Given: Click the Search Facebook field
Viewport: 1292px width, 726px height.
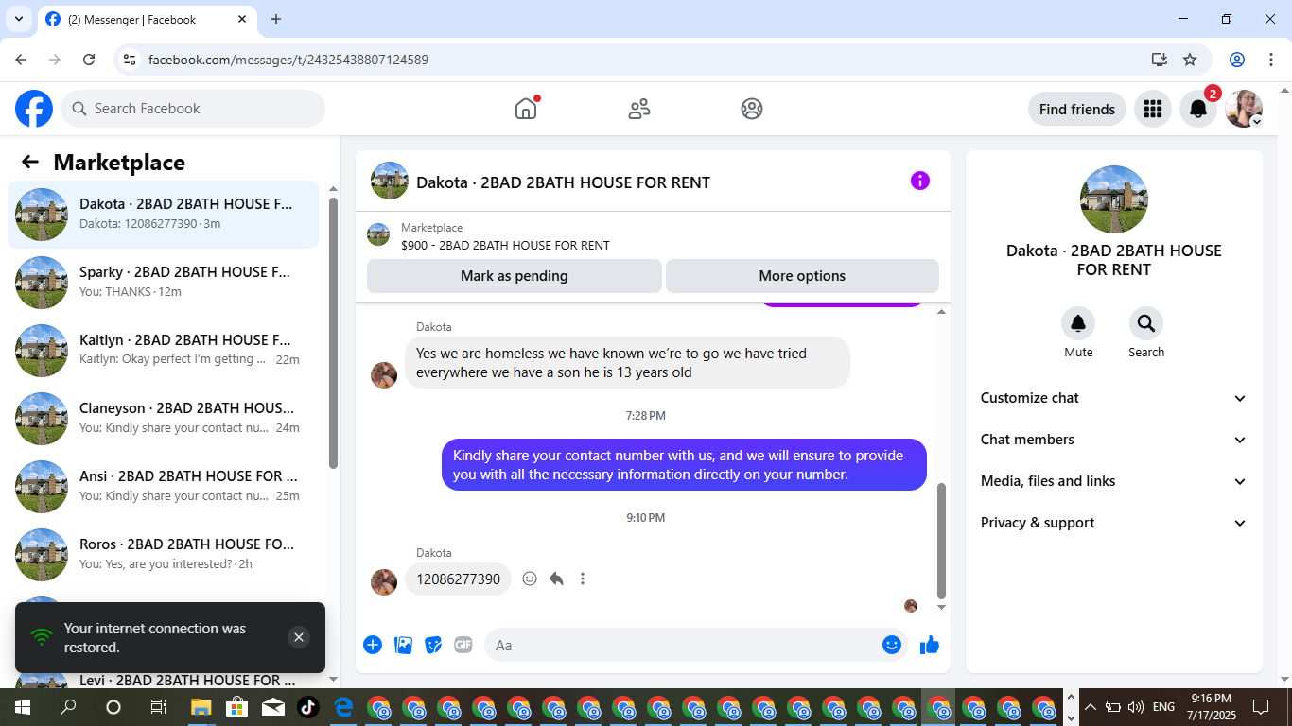Looking at the screenshot, I should click(x=193, y=109).
